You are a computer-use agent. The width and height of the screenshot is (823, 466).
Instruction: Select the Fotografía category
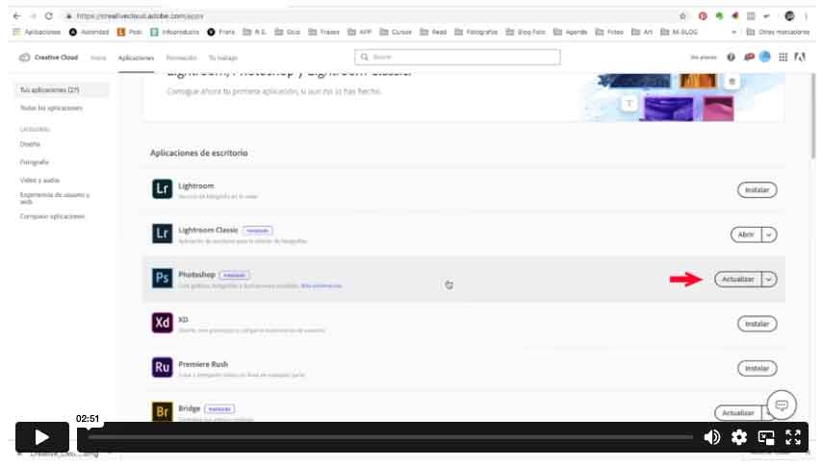pos(34,162)
